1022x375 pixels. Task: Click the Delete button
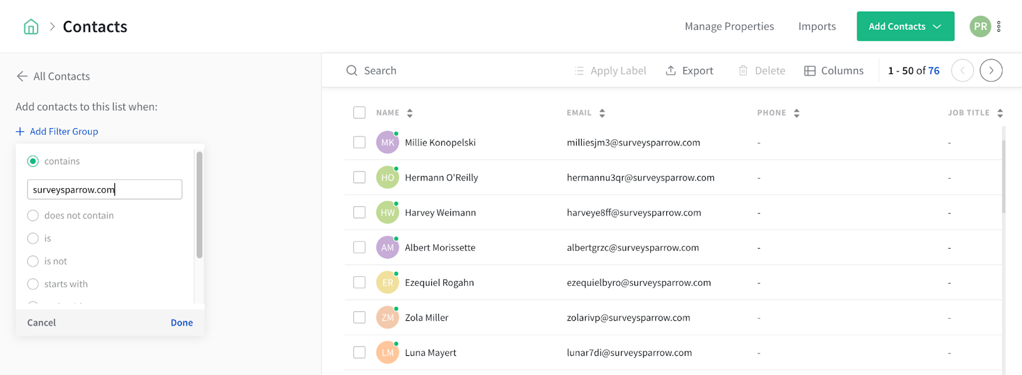762,71
